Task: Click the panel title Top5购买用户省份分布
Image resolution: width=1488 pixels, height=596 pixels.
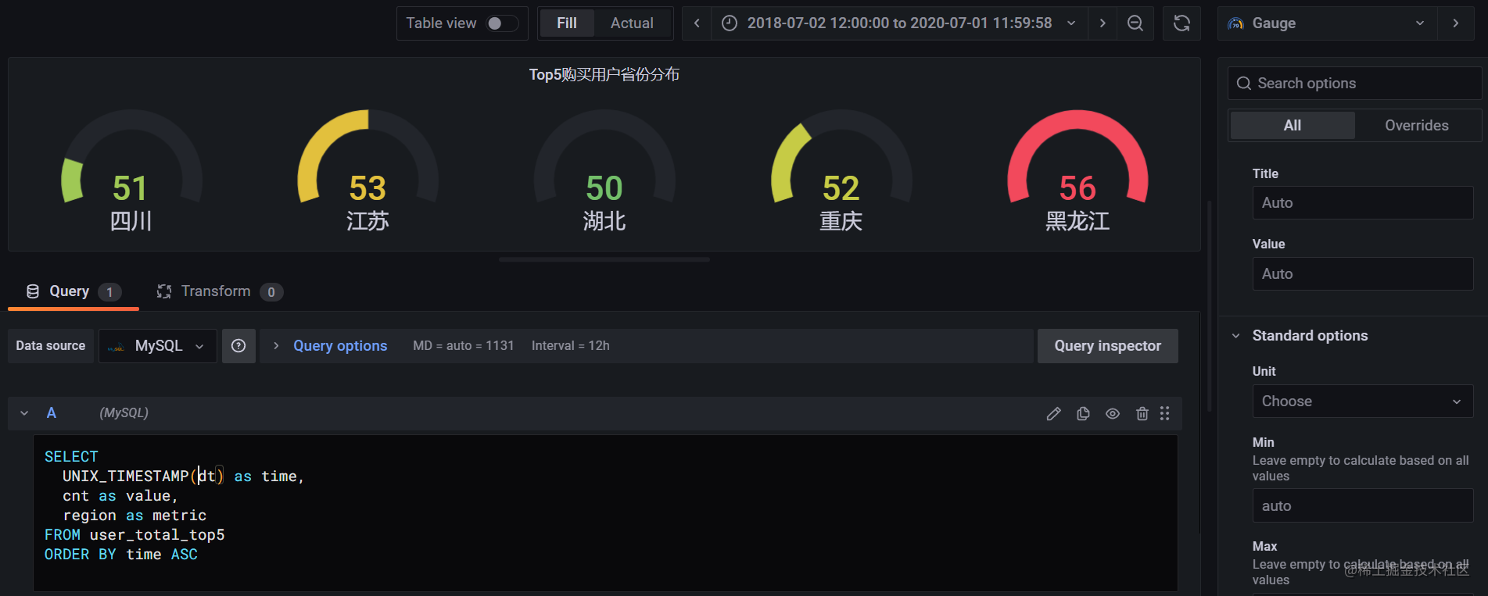Action: pos(604,75)
